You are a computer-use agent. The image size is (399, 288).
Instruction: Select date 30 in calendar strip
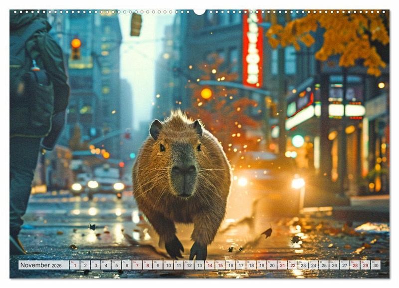376,265
